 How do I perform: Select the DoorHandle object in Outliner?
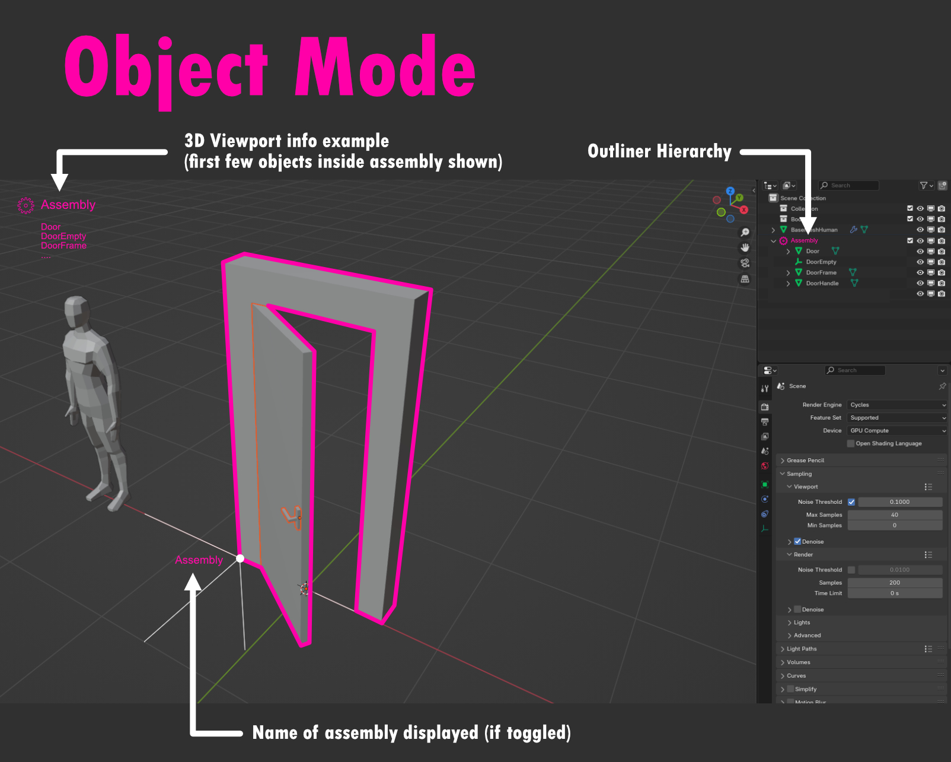(822, 283)
